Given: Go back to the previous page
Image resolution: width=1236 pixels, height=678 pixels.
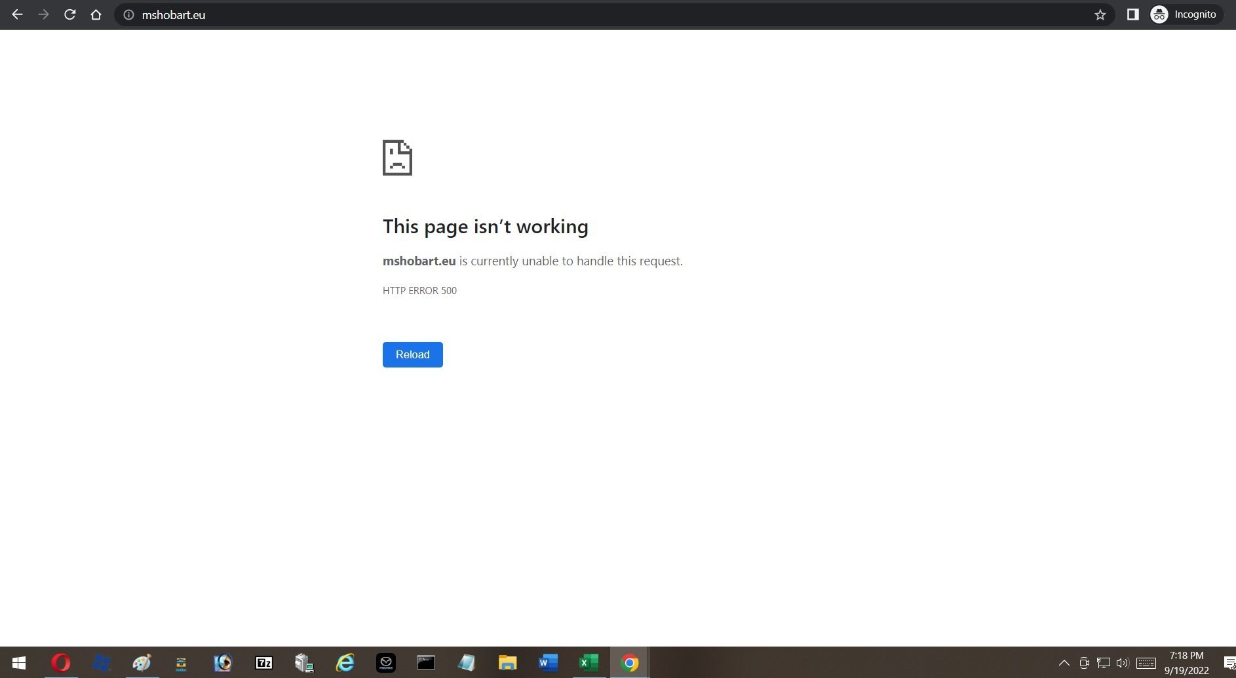Looking at the screenshot, I should click(x=18, y=14).
